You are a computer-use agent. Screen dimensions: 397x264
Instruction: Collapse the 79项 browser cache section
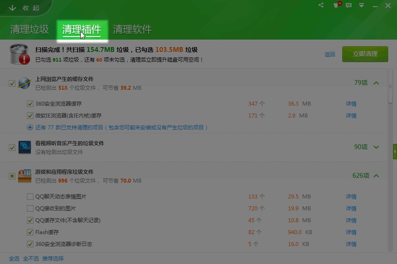[376, 82]
